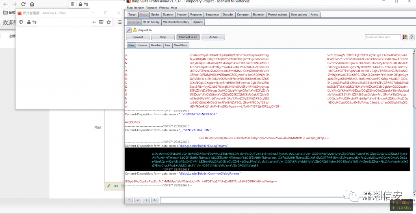Open the hamburger menu in the popup Firefox window
Screen dimensions: 416x214
coord(120,22)
